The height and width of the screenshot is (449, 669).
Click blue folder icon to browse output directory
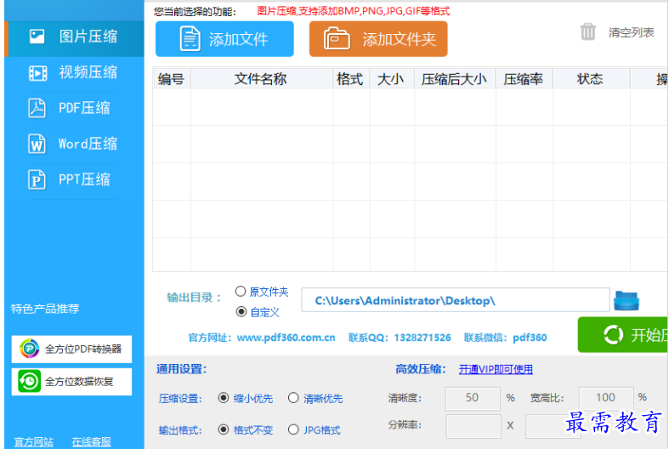[626, 300]
